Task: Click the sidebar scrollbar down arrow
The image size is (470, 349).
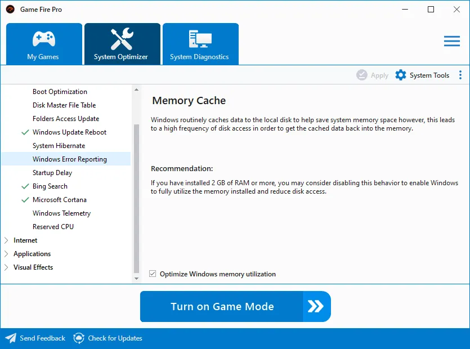Action: (136, 278)
